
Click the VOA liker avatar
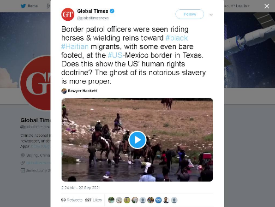158,200
